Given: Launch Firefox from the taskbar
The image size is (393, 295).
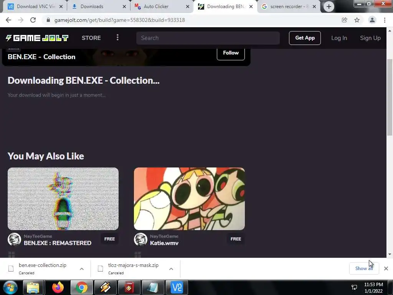Looking at the screenshot, I should coord(58,287).
